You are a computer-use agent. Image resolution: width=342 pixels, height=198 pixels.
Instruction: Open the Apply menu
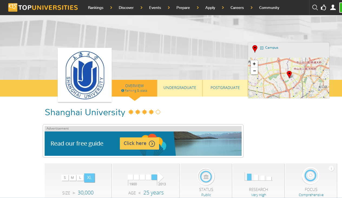[x=210, y=8]
